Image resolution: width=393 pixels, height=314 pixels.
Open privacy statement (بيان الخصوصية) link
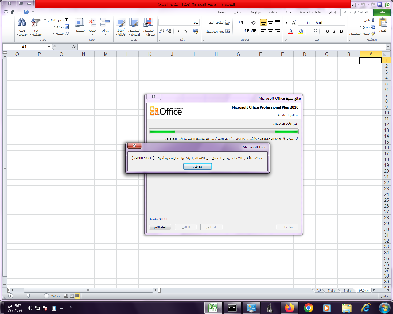pyautogui.click(x=159, y=219)
